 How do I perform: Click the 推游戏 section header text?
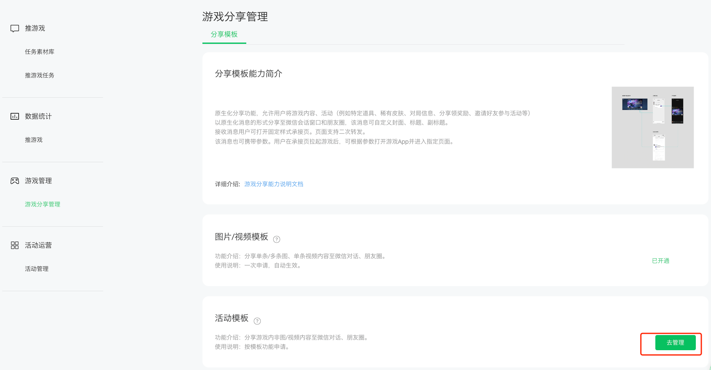(x=35, y=28)
